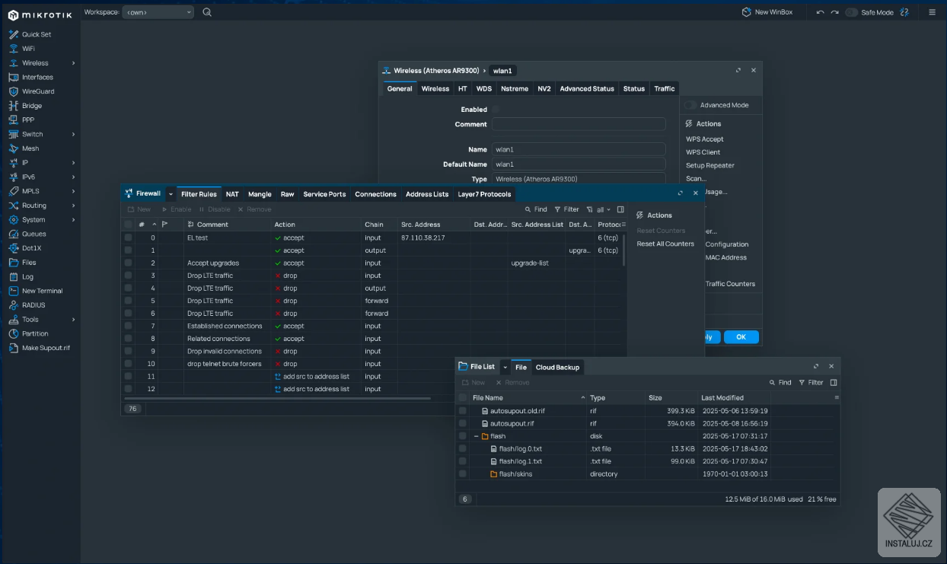
Task: Click Reset All Counters in Firewall
Action: point(665,244)
